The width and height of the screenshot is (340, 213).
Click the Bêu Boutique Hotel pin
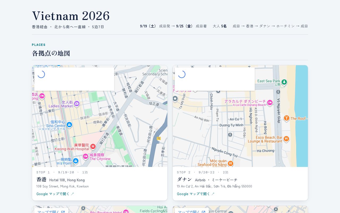126,212
